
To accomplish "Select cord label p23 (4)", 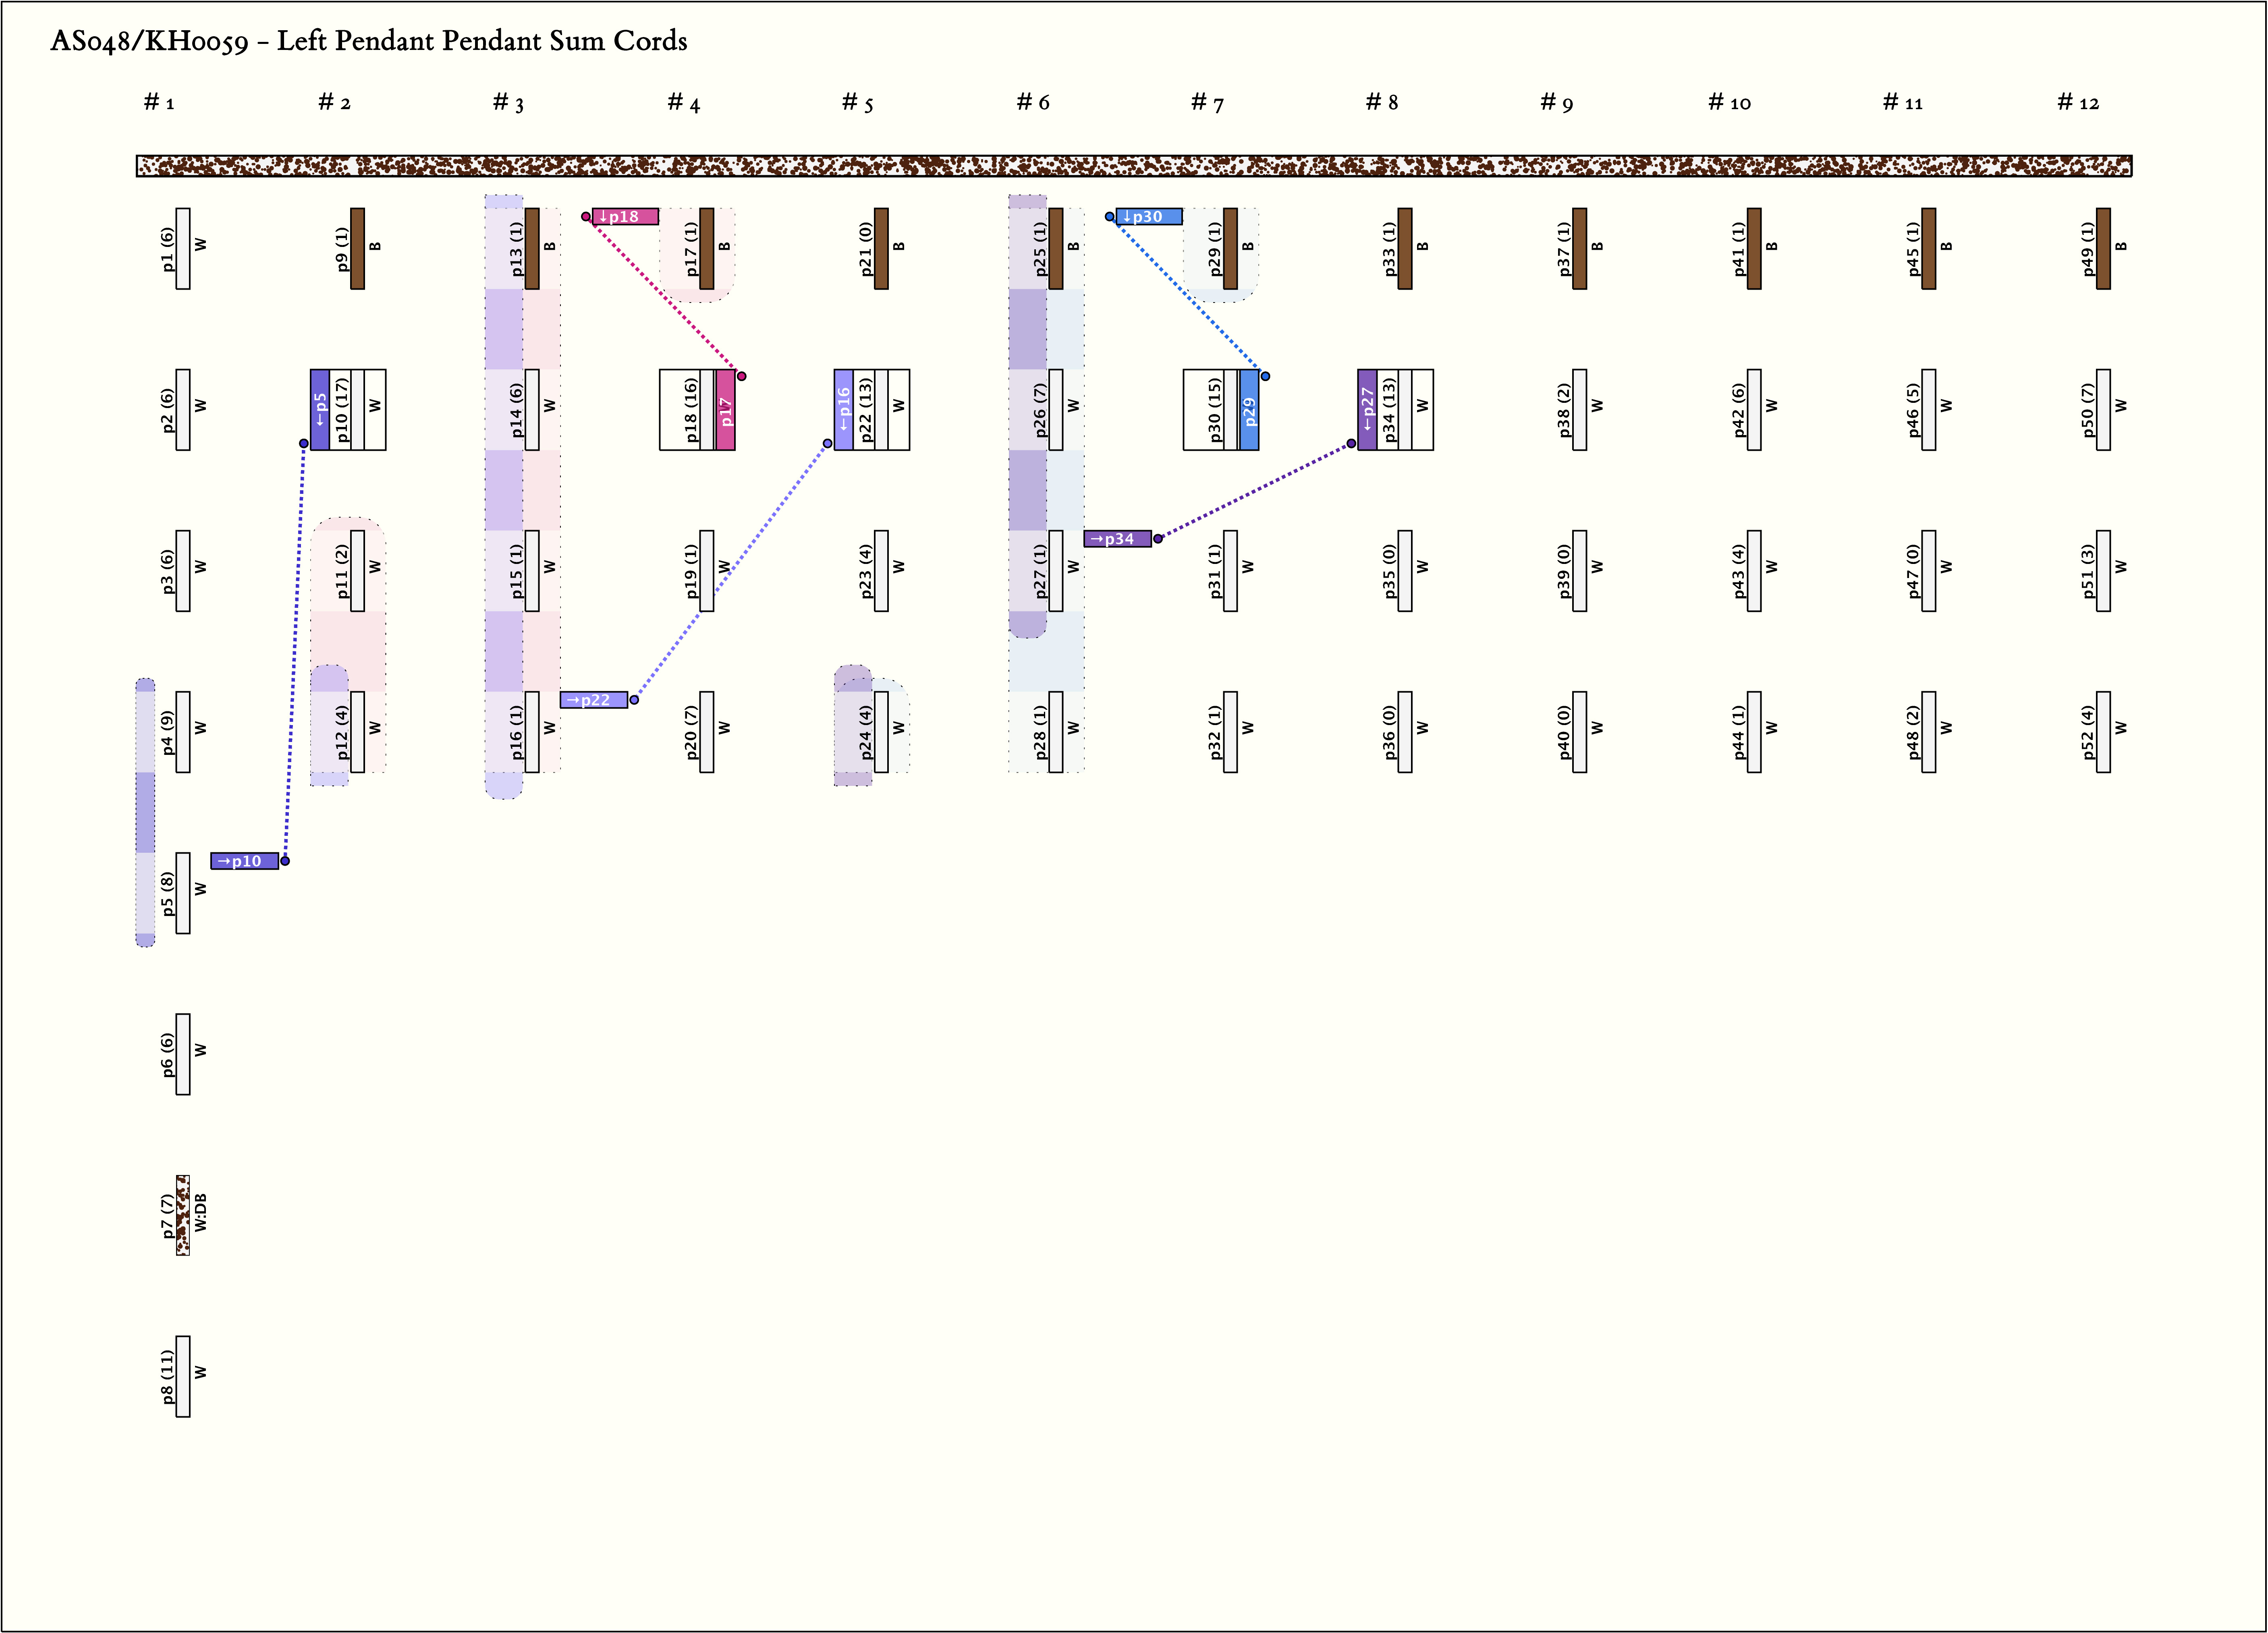I will click(866, 571).
